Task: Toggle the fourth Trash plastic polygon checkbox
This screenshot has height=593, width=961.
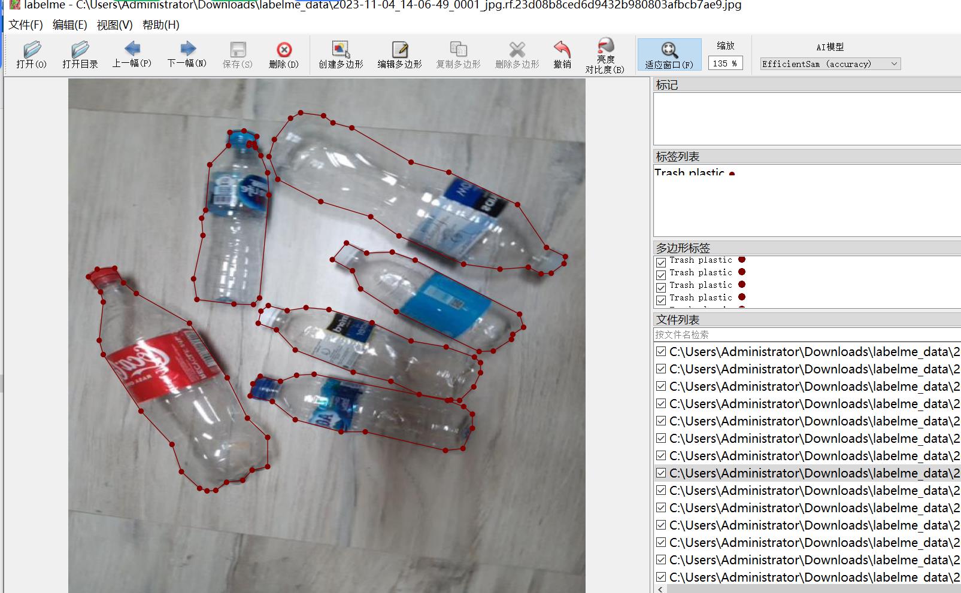Action: (661, 300)
